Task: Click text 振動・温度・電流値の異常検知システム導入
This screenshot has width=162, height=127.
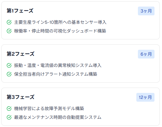Action: tap(58, 65)
